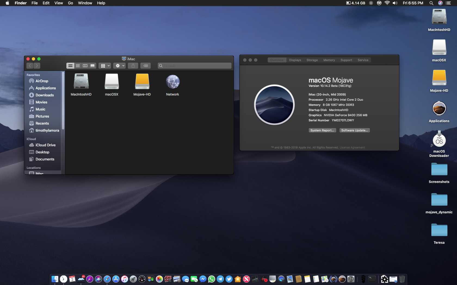Launch App Store from the Dock

(116, 279)
